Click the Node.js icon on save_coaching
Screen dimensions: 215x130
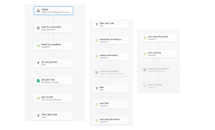click(145, 54)
